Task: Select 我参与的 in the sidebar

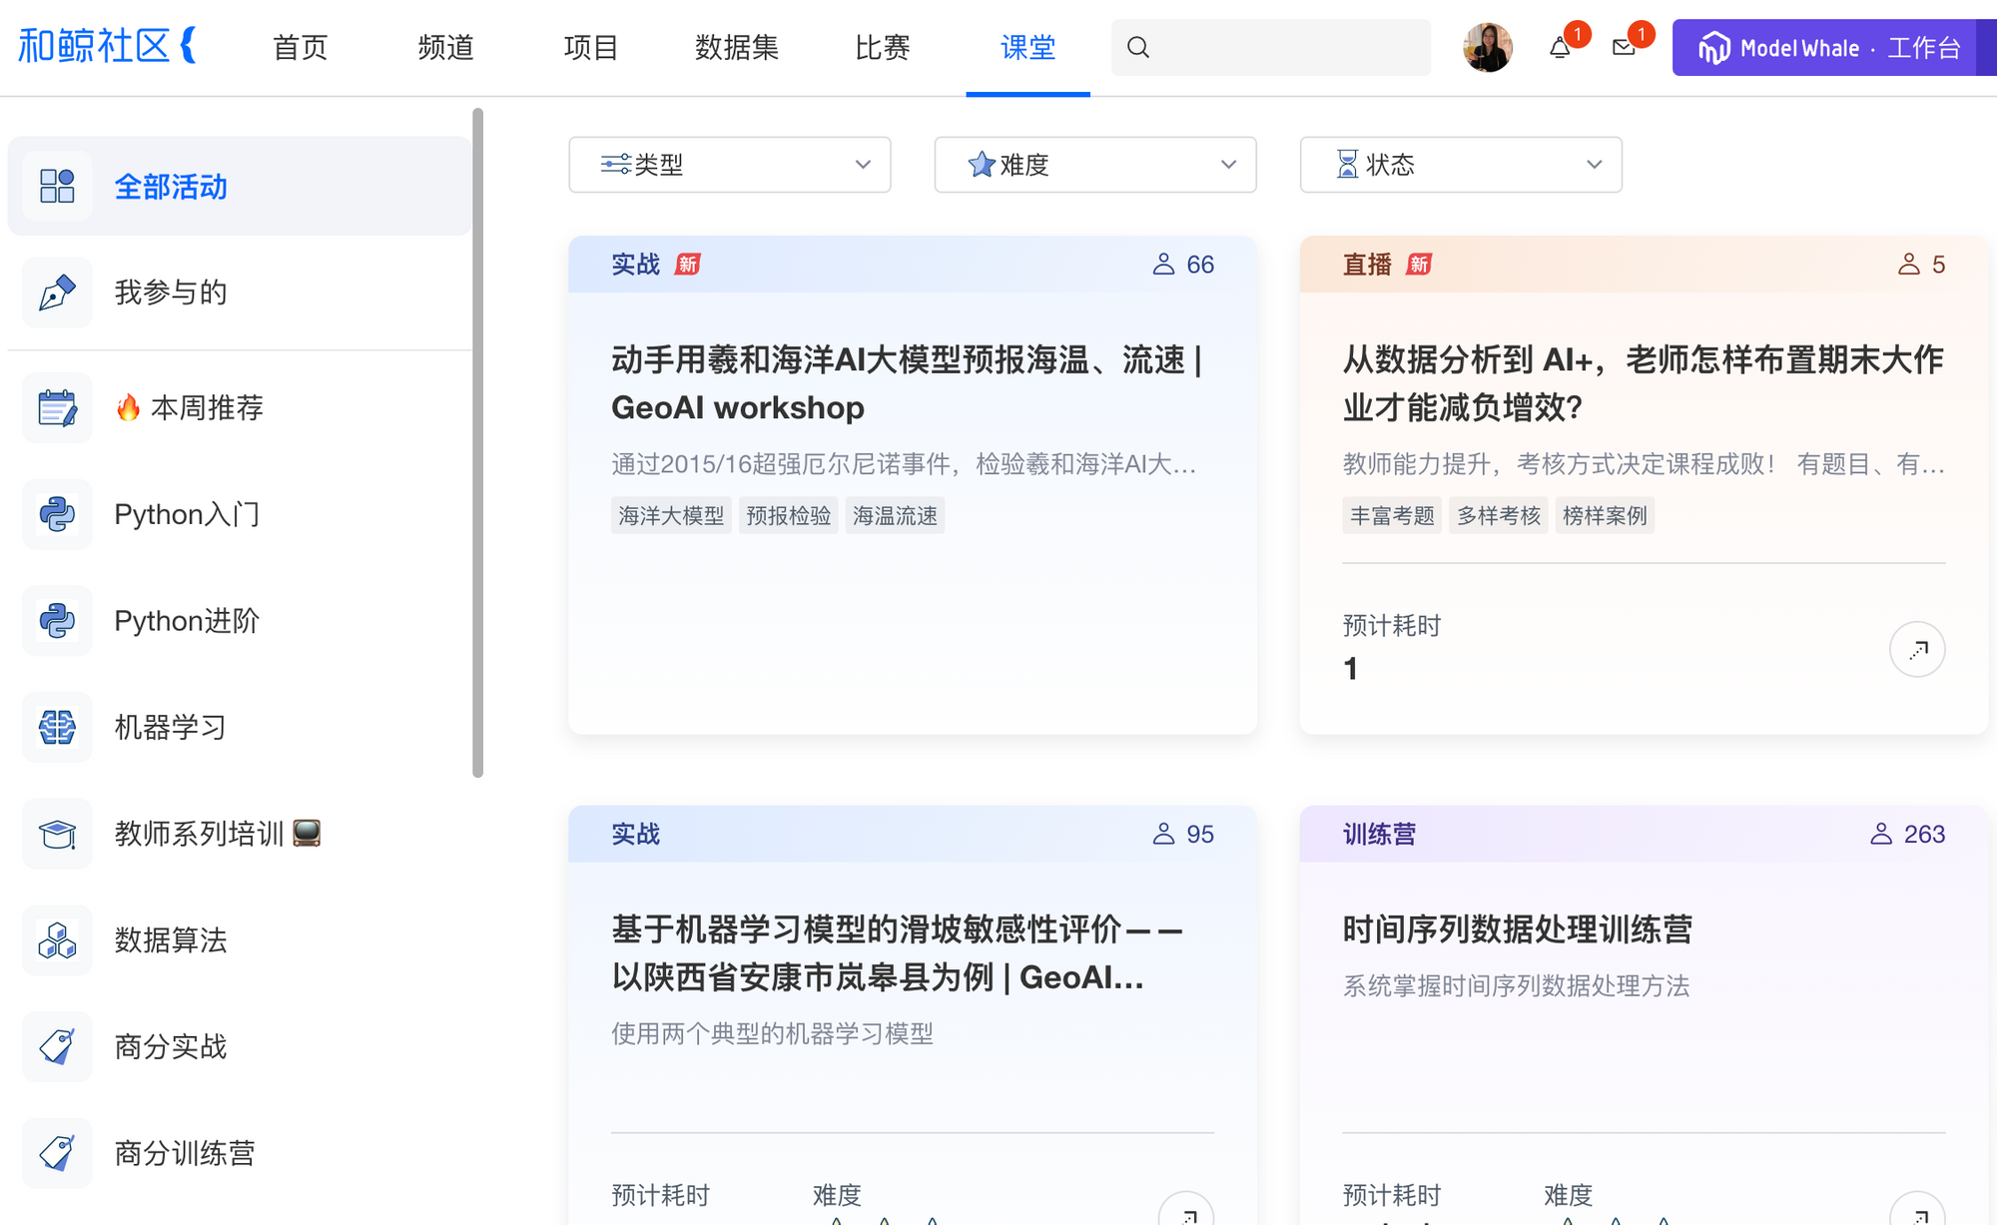Action: (x=171, y=293)
